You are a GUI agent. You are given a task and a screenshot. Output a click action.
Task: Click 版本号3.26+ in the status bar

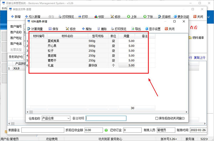pos(169,139)
